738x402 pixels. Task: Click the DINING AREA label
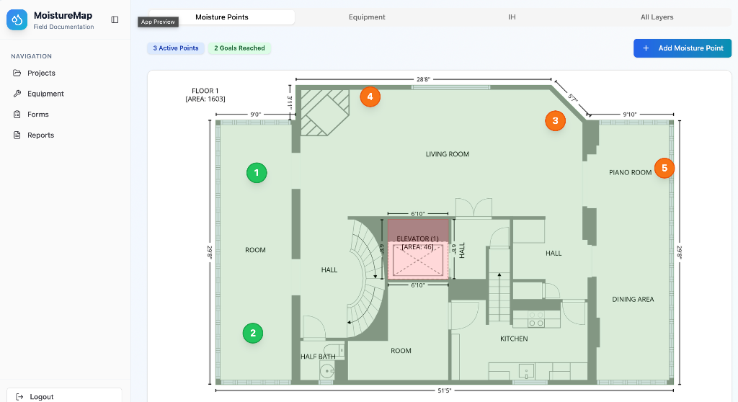(633, 299)
